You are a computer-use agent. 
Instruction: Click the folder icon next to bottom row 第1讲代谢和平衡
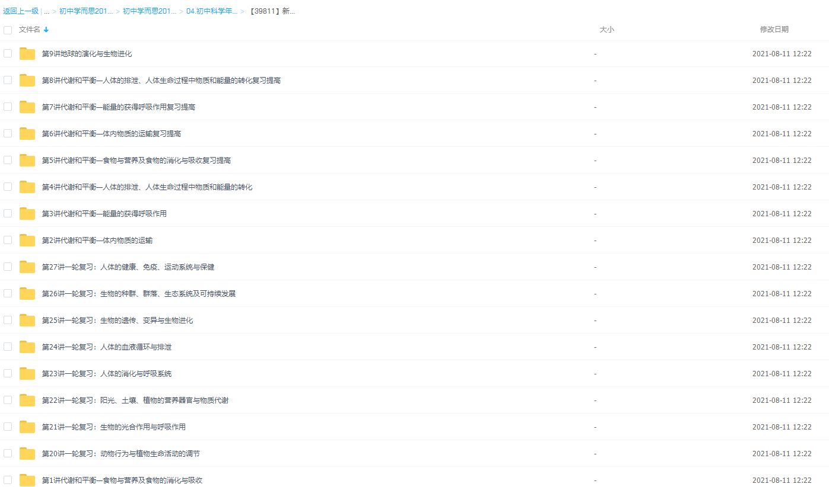(27, 479)
